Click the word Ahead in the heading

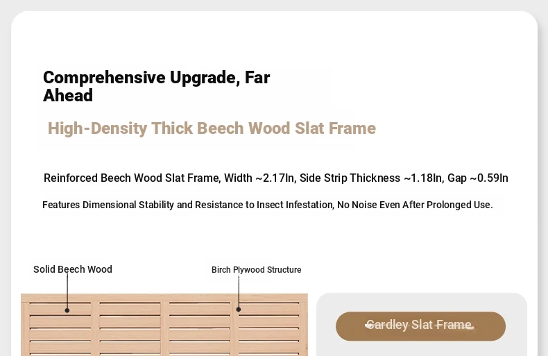[68, 96]
